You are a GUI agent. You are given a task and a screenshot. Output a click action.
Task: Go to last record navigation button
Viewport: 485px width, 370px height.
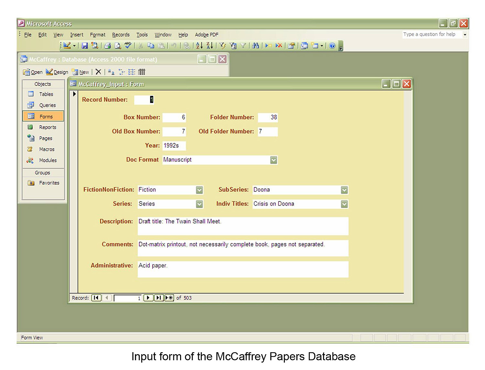click(x=158, y=298)
